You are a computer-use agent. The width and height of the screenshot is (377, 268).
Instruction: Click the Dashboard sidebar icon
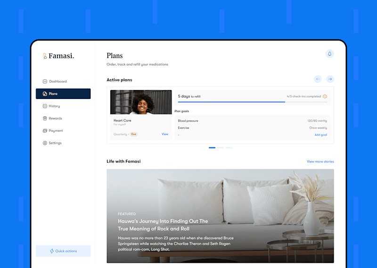tap(45, 81)
